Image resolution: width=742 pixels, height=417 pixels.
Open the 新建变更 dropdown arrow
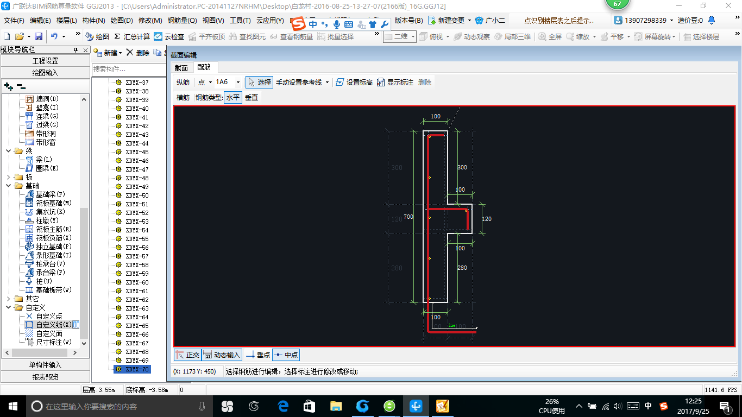click(x=469, y=20)
